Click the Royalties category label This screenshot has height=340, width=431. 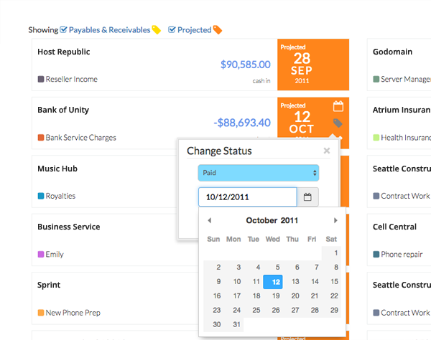coord(60,196)
